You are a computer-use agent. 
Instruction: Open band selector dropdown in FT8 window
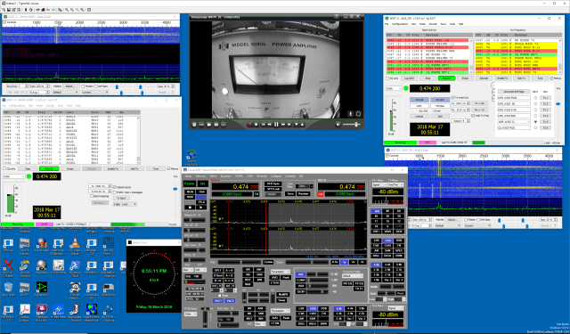(x=395, y=88)
